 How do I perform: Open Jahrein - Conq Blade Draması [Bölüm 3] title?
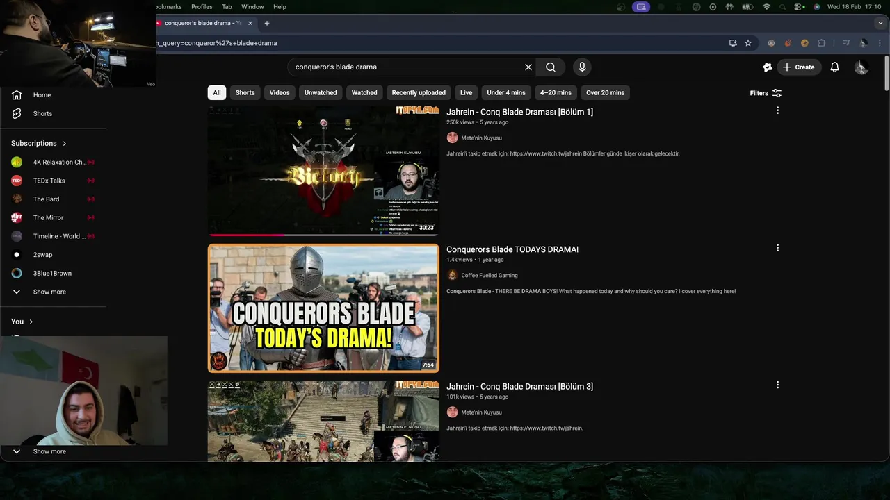tap(519, 386)
